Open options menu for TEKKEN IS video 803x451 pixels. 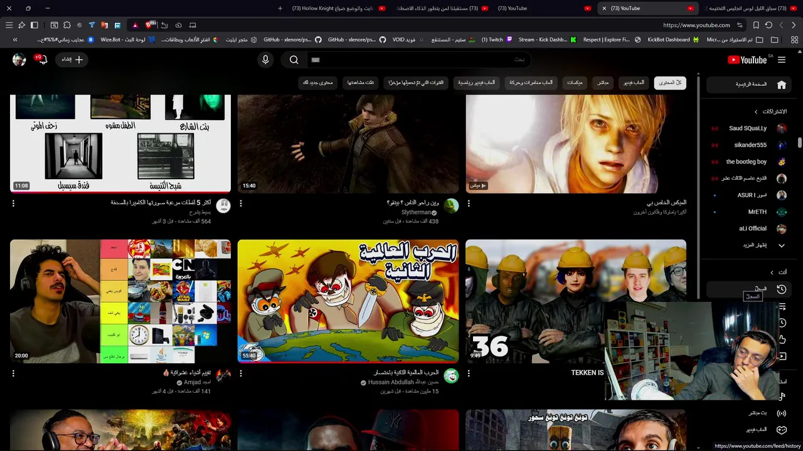click(x=469, y=373)
